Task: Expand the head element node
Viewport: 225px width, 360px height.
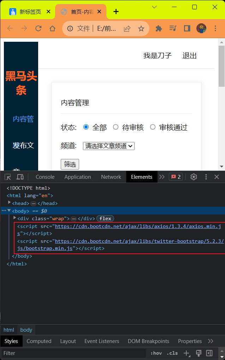Action: 10,202
